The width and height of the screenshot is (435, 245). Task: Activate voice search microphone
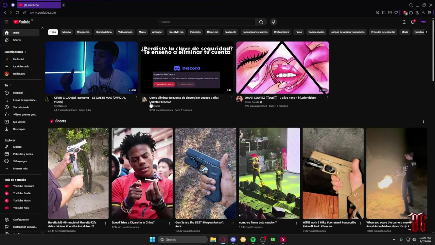click(x=273, y=22)
